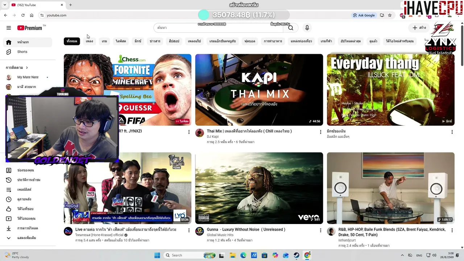
Task: Select the เกม filter chip
Action: pyautogui.click(x=104, y=41)
